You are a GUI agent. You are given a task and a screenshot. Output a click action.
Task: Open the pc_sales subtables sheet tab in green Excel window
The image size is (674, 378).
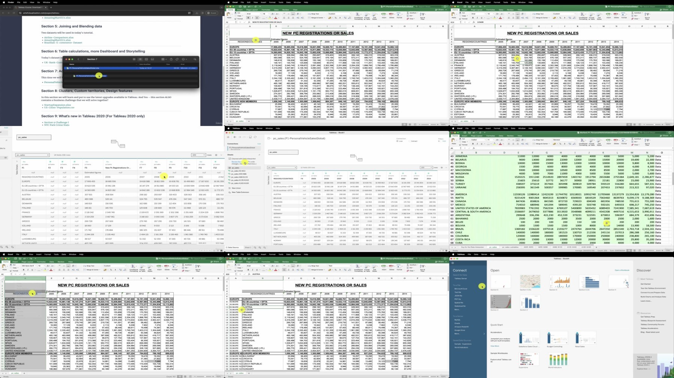(x=510, y=247)
